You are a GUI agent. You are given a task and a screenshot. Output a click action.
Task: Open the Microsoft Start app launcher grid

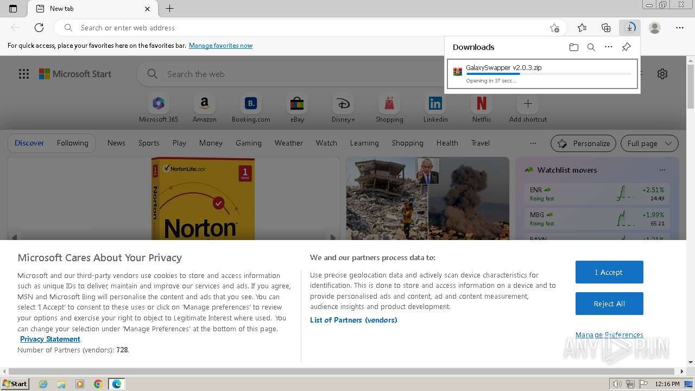point(24,74)
